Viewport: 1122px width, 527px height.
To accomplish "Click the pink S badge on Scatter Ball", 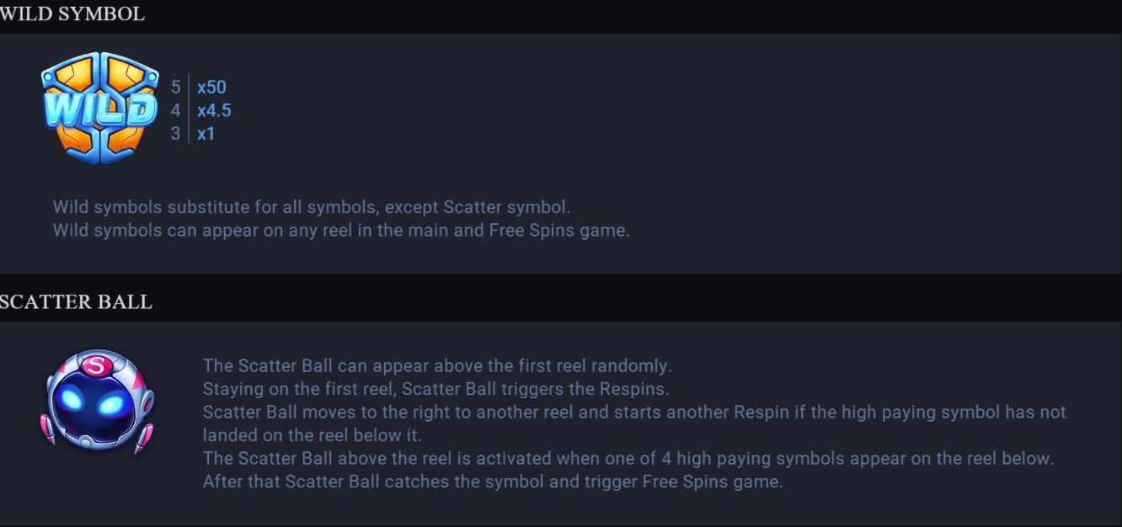I will pos(94,367).
